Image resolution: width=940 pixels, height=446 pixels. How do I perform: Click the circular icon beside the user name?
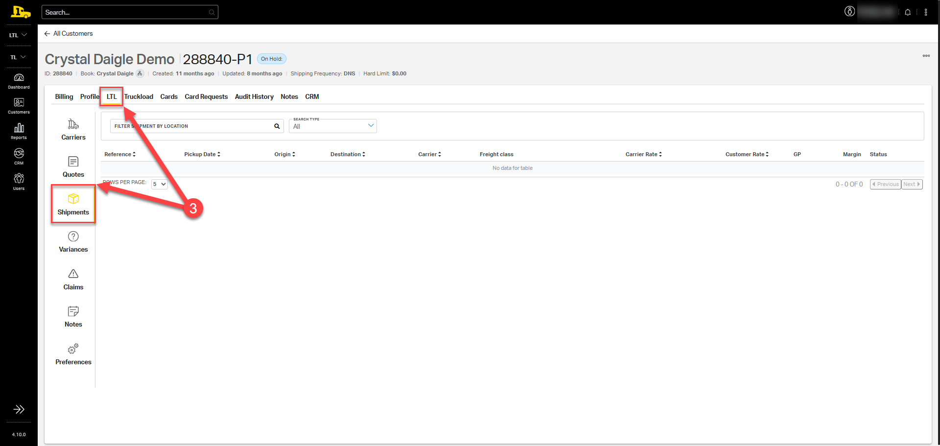click(x=849, y=12)
